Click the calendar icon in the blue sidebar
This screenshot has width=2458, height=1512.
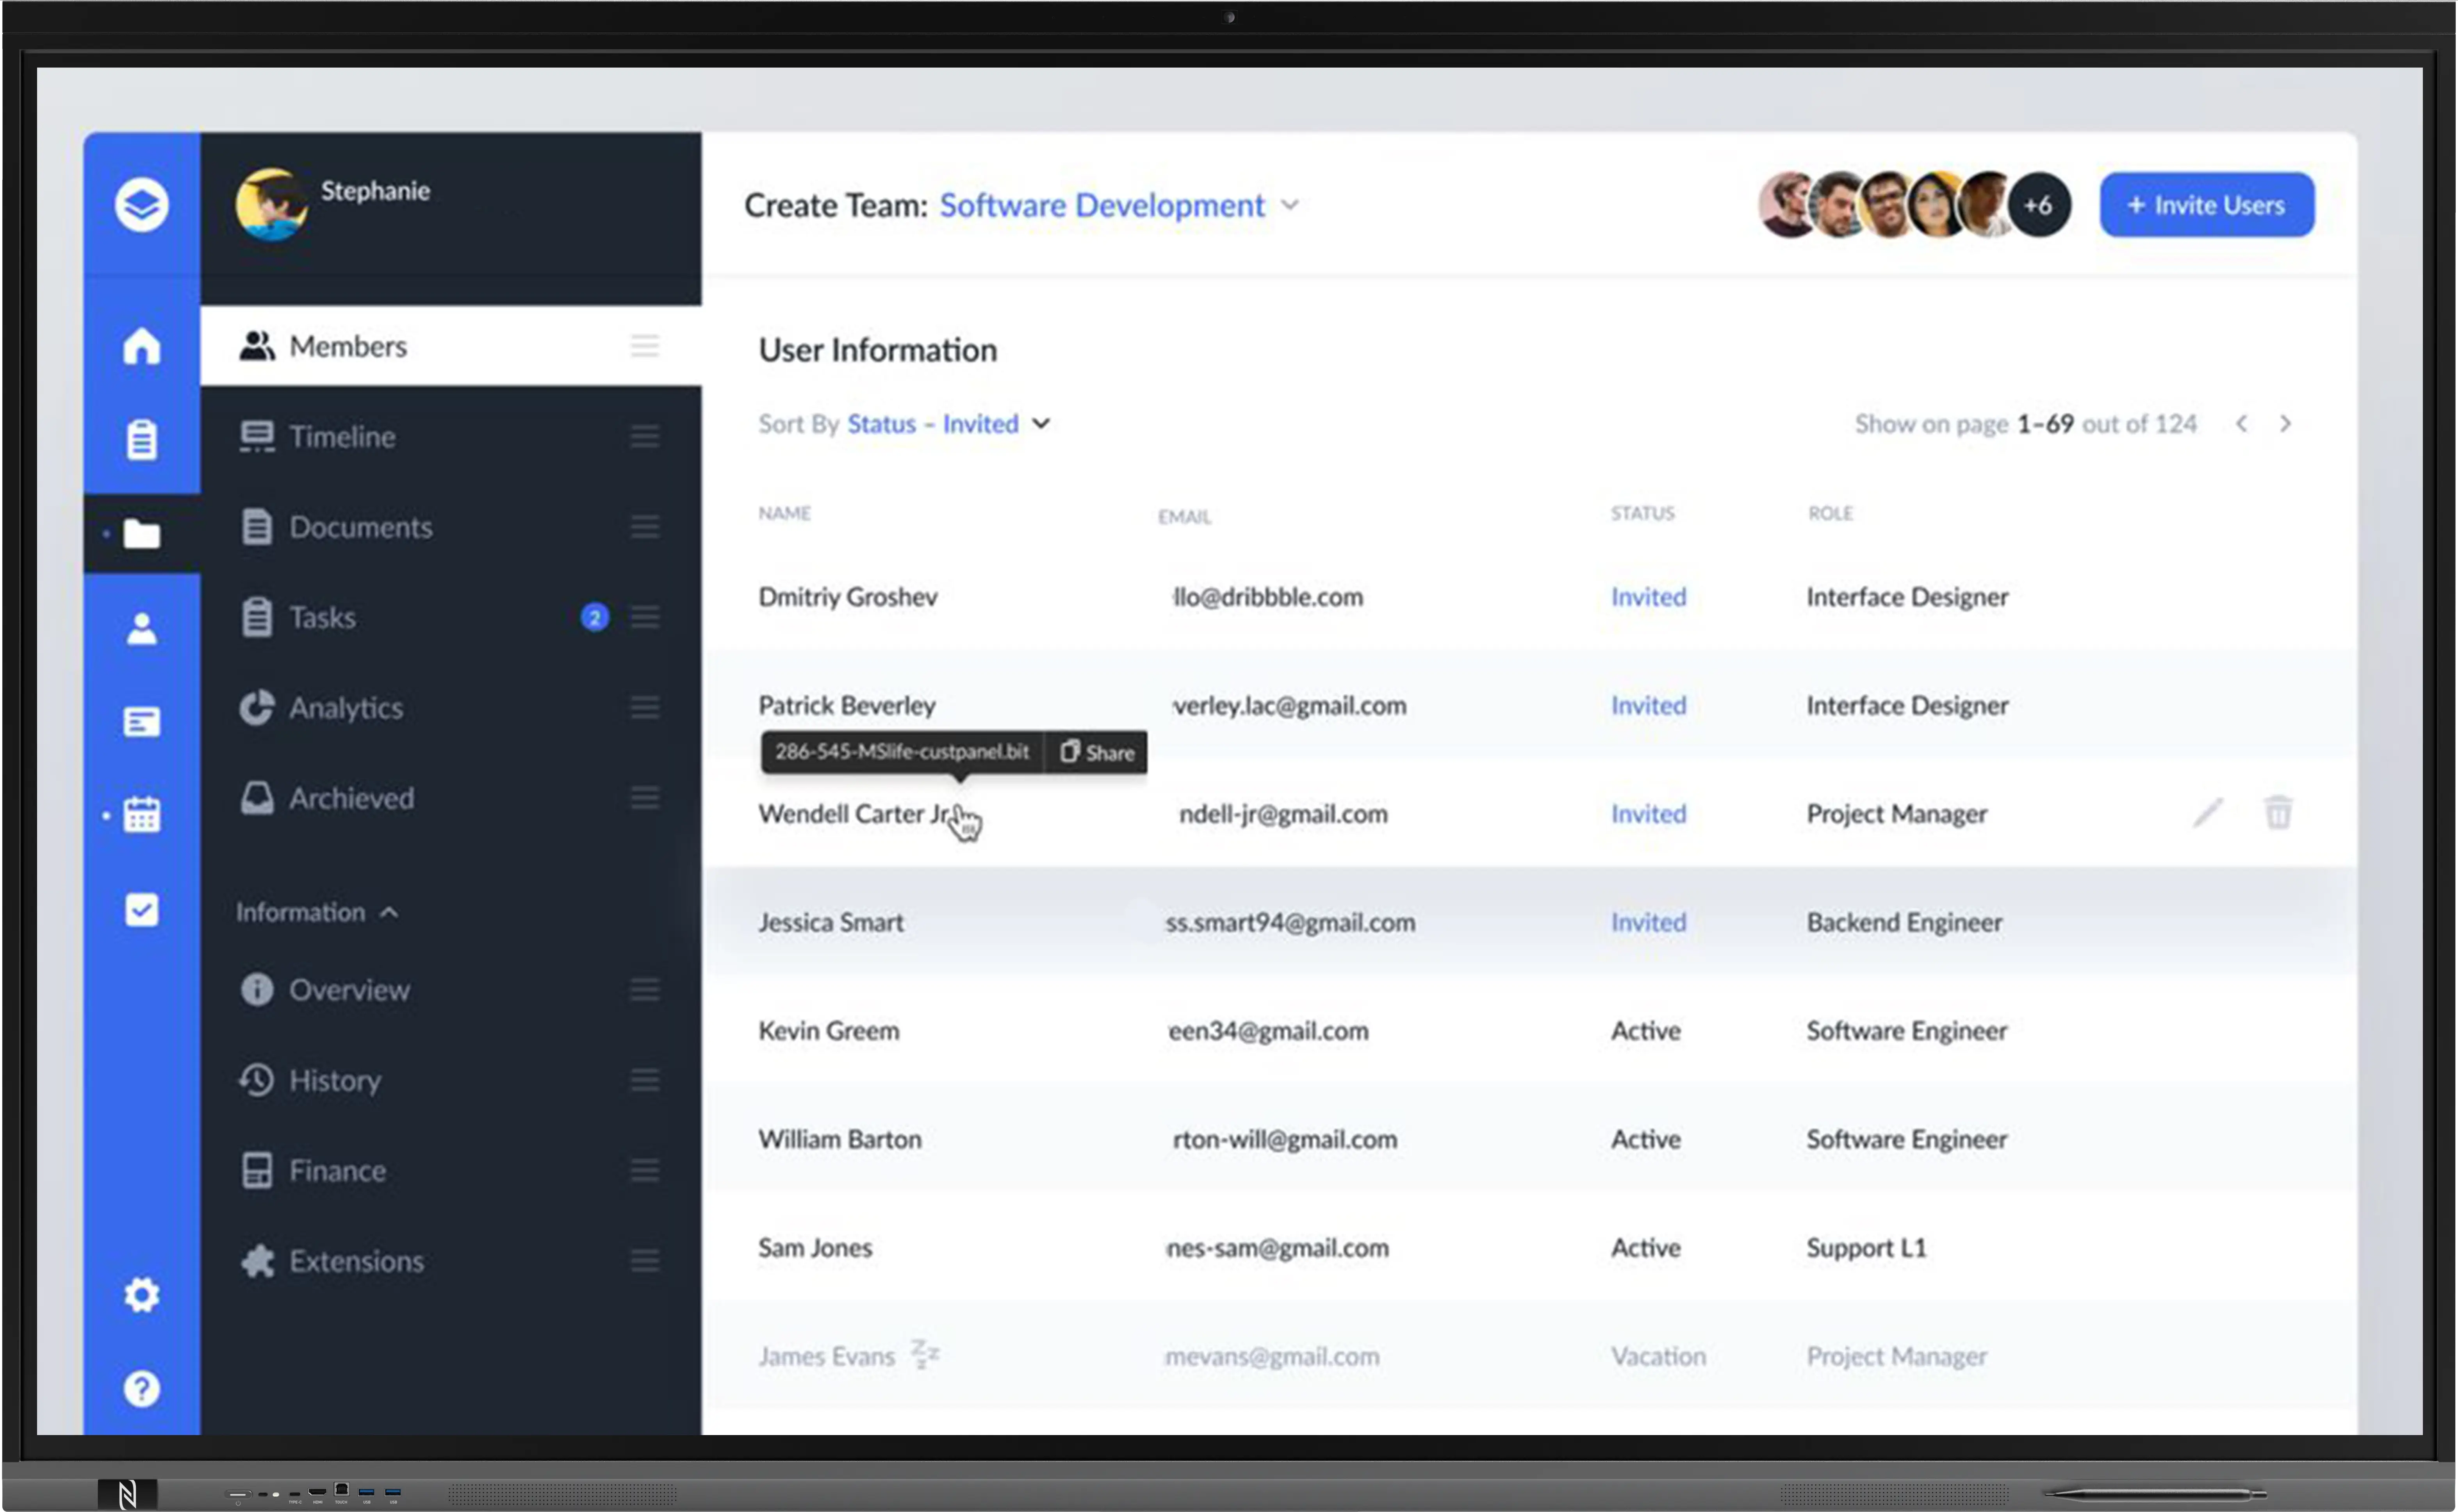(141, 815)
